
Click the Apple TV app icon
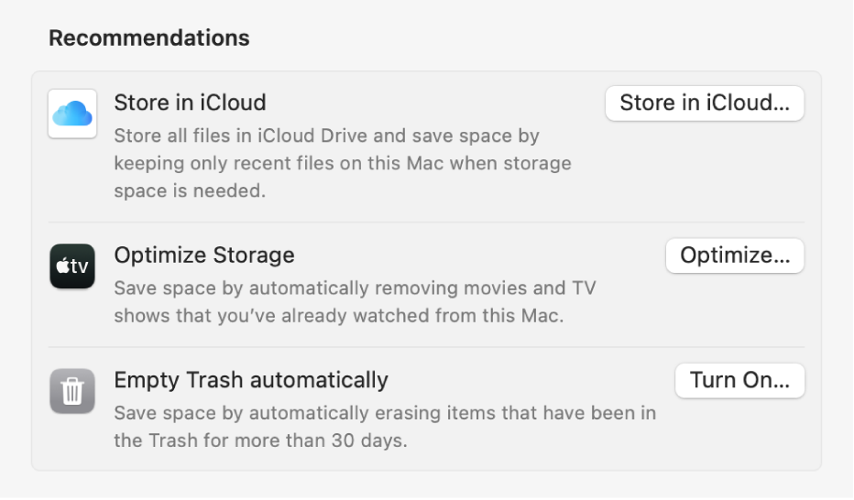coord(72,266)
